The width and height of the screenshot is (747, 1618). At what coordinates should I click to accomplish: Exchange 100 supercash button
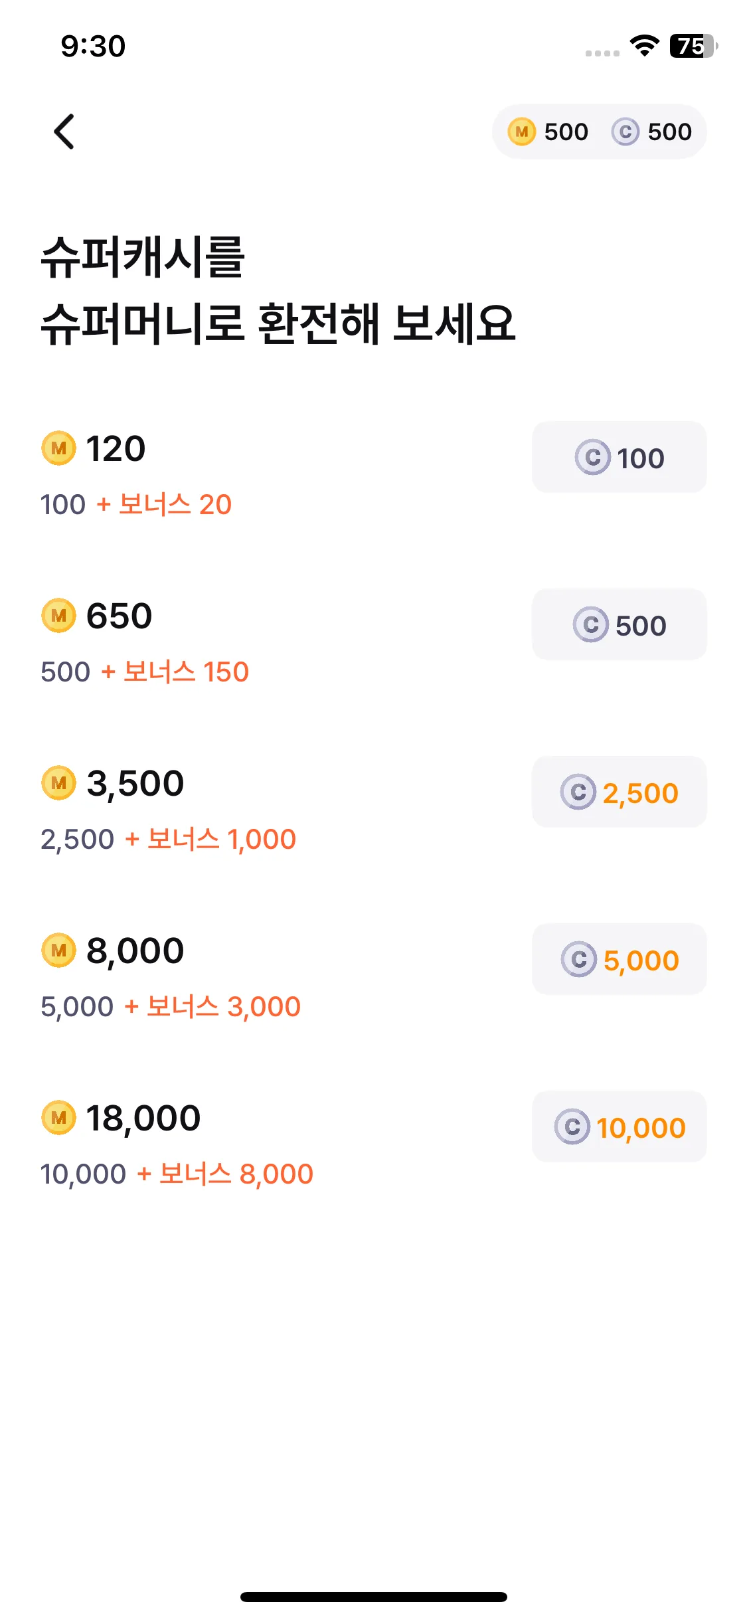click(x=620, y=457)
